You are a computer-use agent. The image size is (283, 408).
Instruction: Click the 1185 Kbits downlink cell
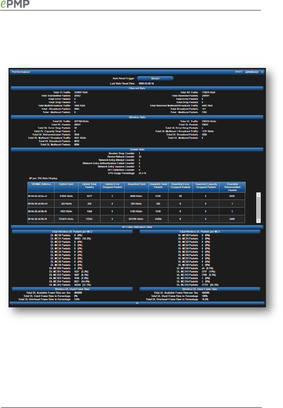click(136, 211)
